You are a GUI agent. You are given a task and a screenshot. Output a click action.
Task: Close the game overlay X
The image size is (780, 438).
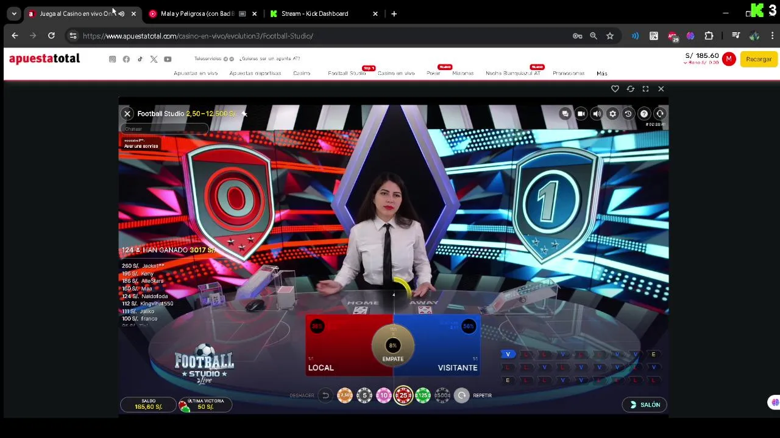pyautogui.click(x=661, y=89)
